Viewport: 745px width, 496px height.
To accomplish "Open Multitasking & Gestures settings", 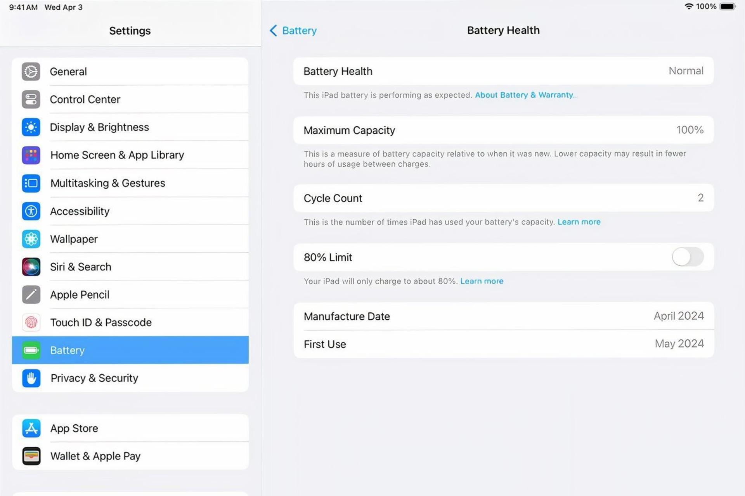I will (130, 183).
